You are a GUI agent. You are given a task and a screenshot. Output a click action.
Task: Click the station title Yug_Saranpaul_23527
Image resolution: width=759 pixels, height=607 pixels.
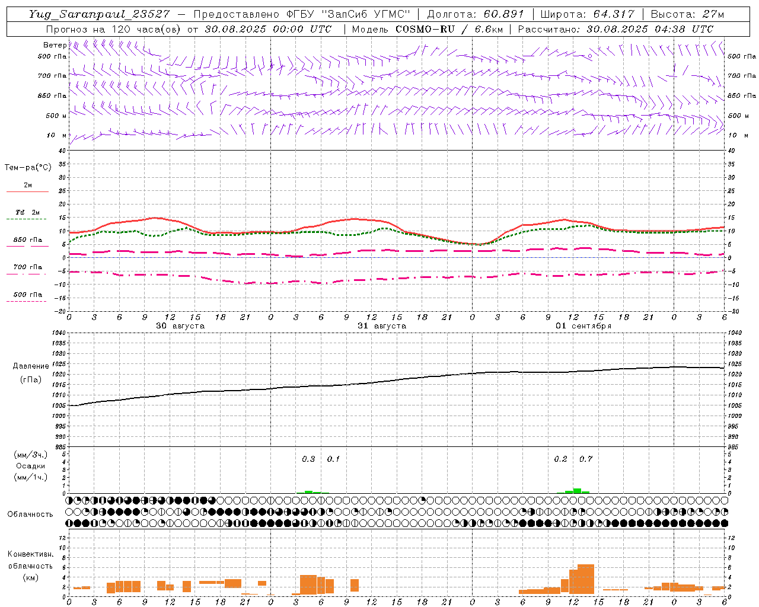(101, 14)
